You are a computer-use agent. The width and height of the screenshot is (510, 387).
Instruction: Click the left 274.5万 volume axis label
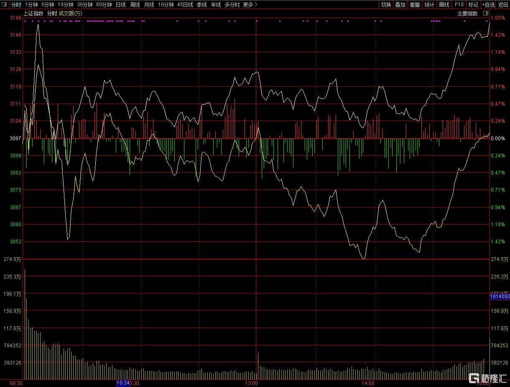click(12, 259)
